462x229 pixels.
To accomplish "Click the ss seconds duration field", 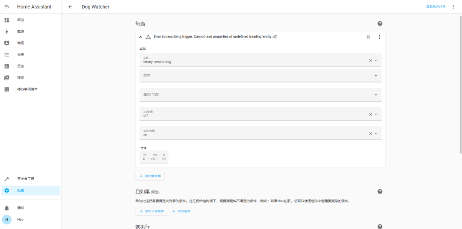I will coord(163,159).
